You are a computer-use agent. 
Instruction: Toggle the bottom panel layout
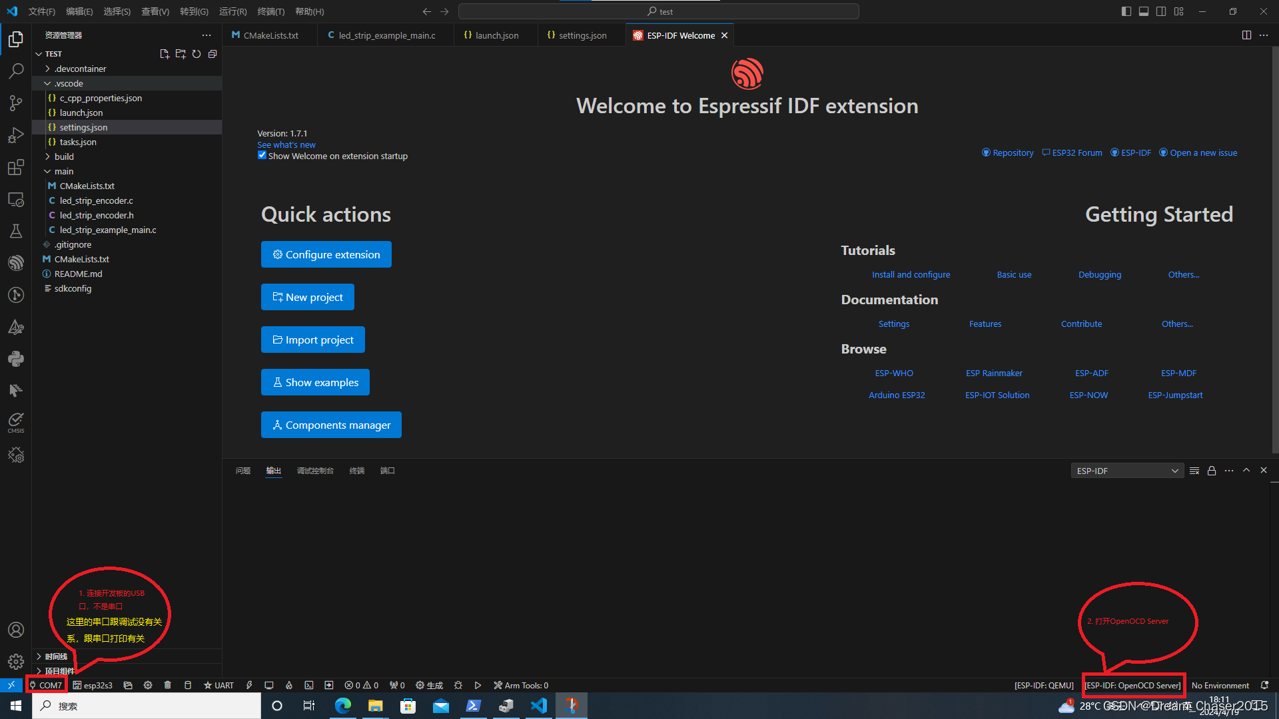pyautogui.click(x=1144, y=11)
